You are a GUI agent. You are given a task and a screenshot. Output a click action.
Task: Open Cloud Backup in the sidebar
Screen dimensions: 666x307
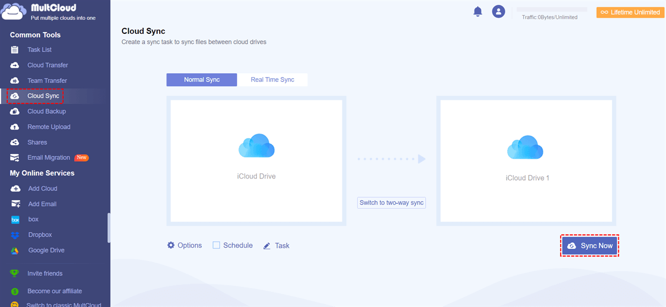point(47,111)
